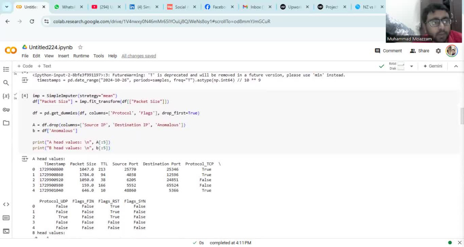The width and height of the screenshot is (464, 247).
Task: Switch to the Project browser tab
Action: coord(328,7)
